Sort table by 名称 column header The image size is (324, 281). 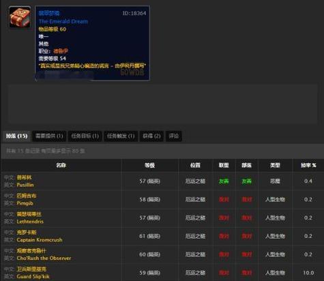(61, 165)
